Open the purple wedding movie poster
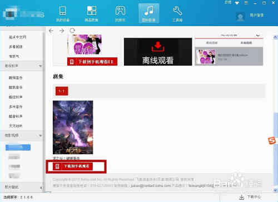 tap(85, 45)
